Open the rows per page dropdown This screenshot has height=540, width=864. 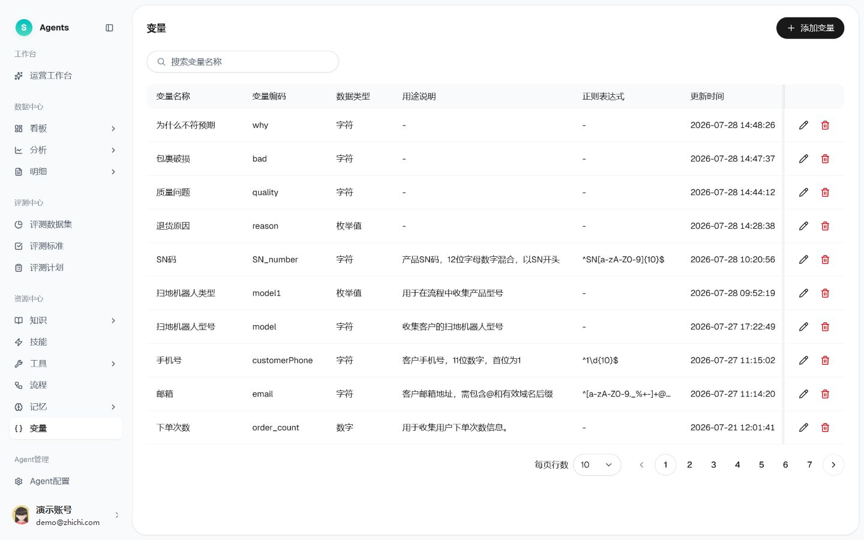pos(597,465)
